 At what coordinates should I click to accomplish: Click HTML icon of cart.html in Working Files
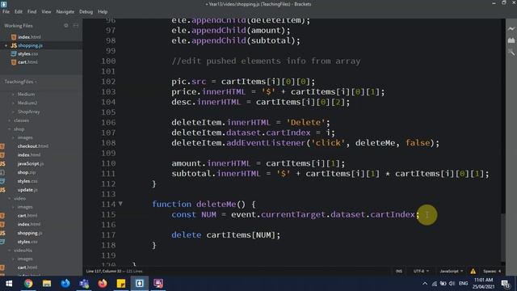click(x=14, y=62)
